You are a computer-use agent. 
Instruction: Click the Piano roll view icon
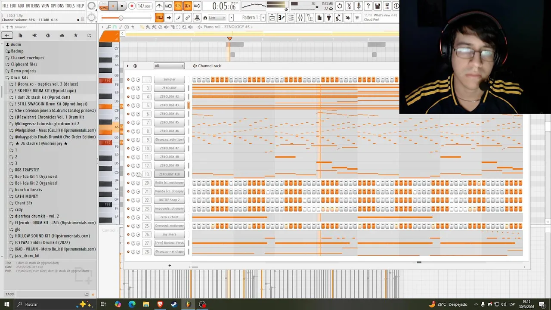[x=282, y=18]
